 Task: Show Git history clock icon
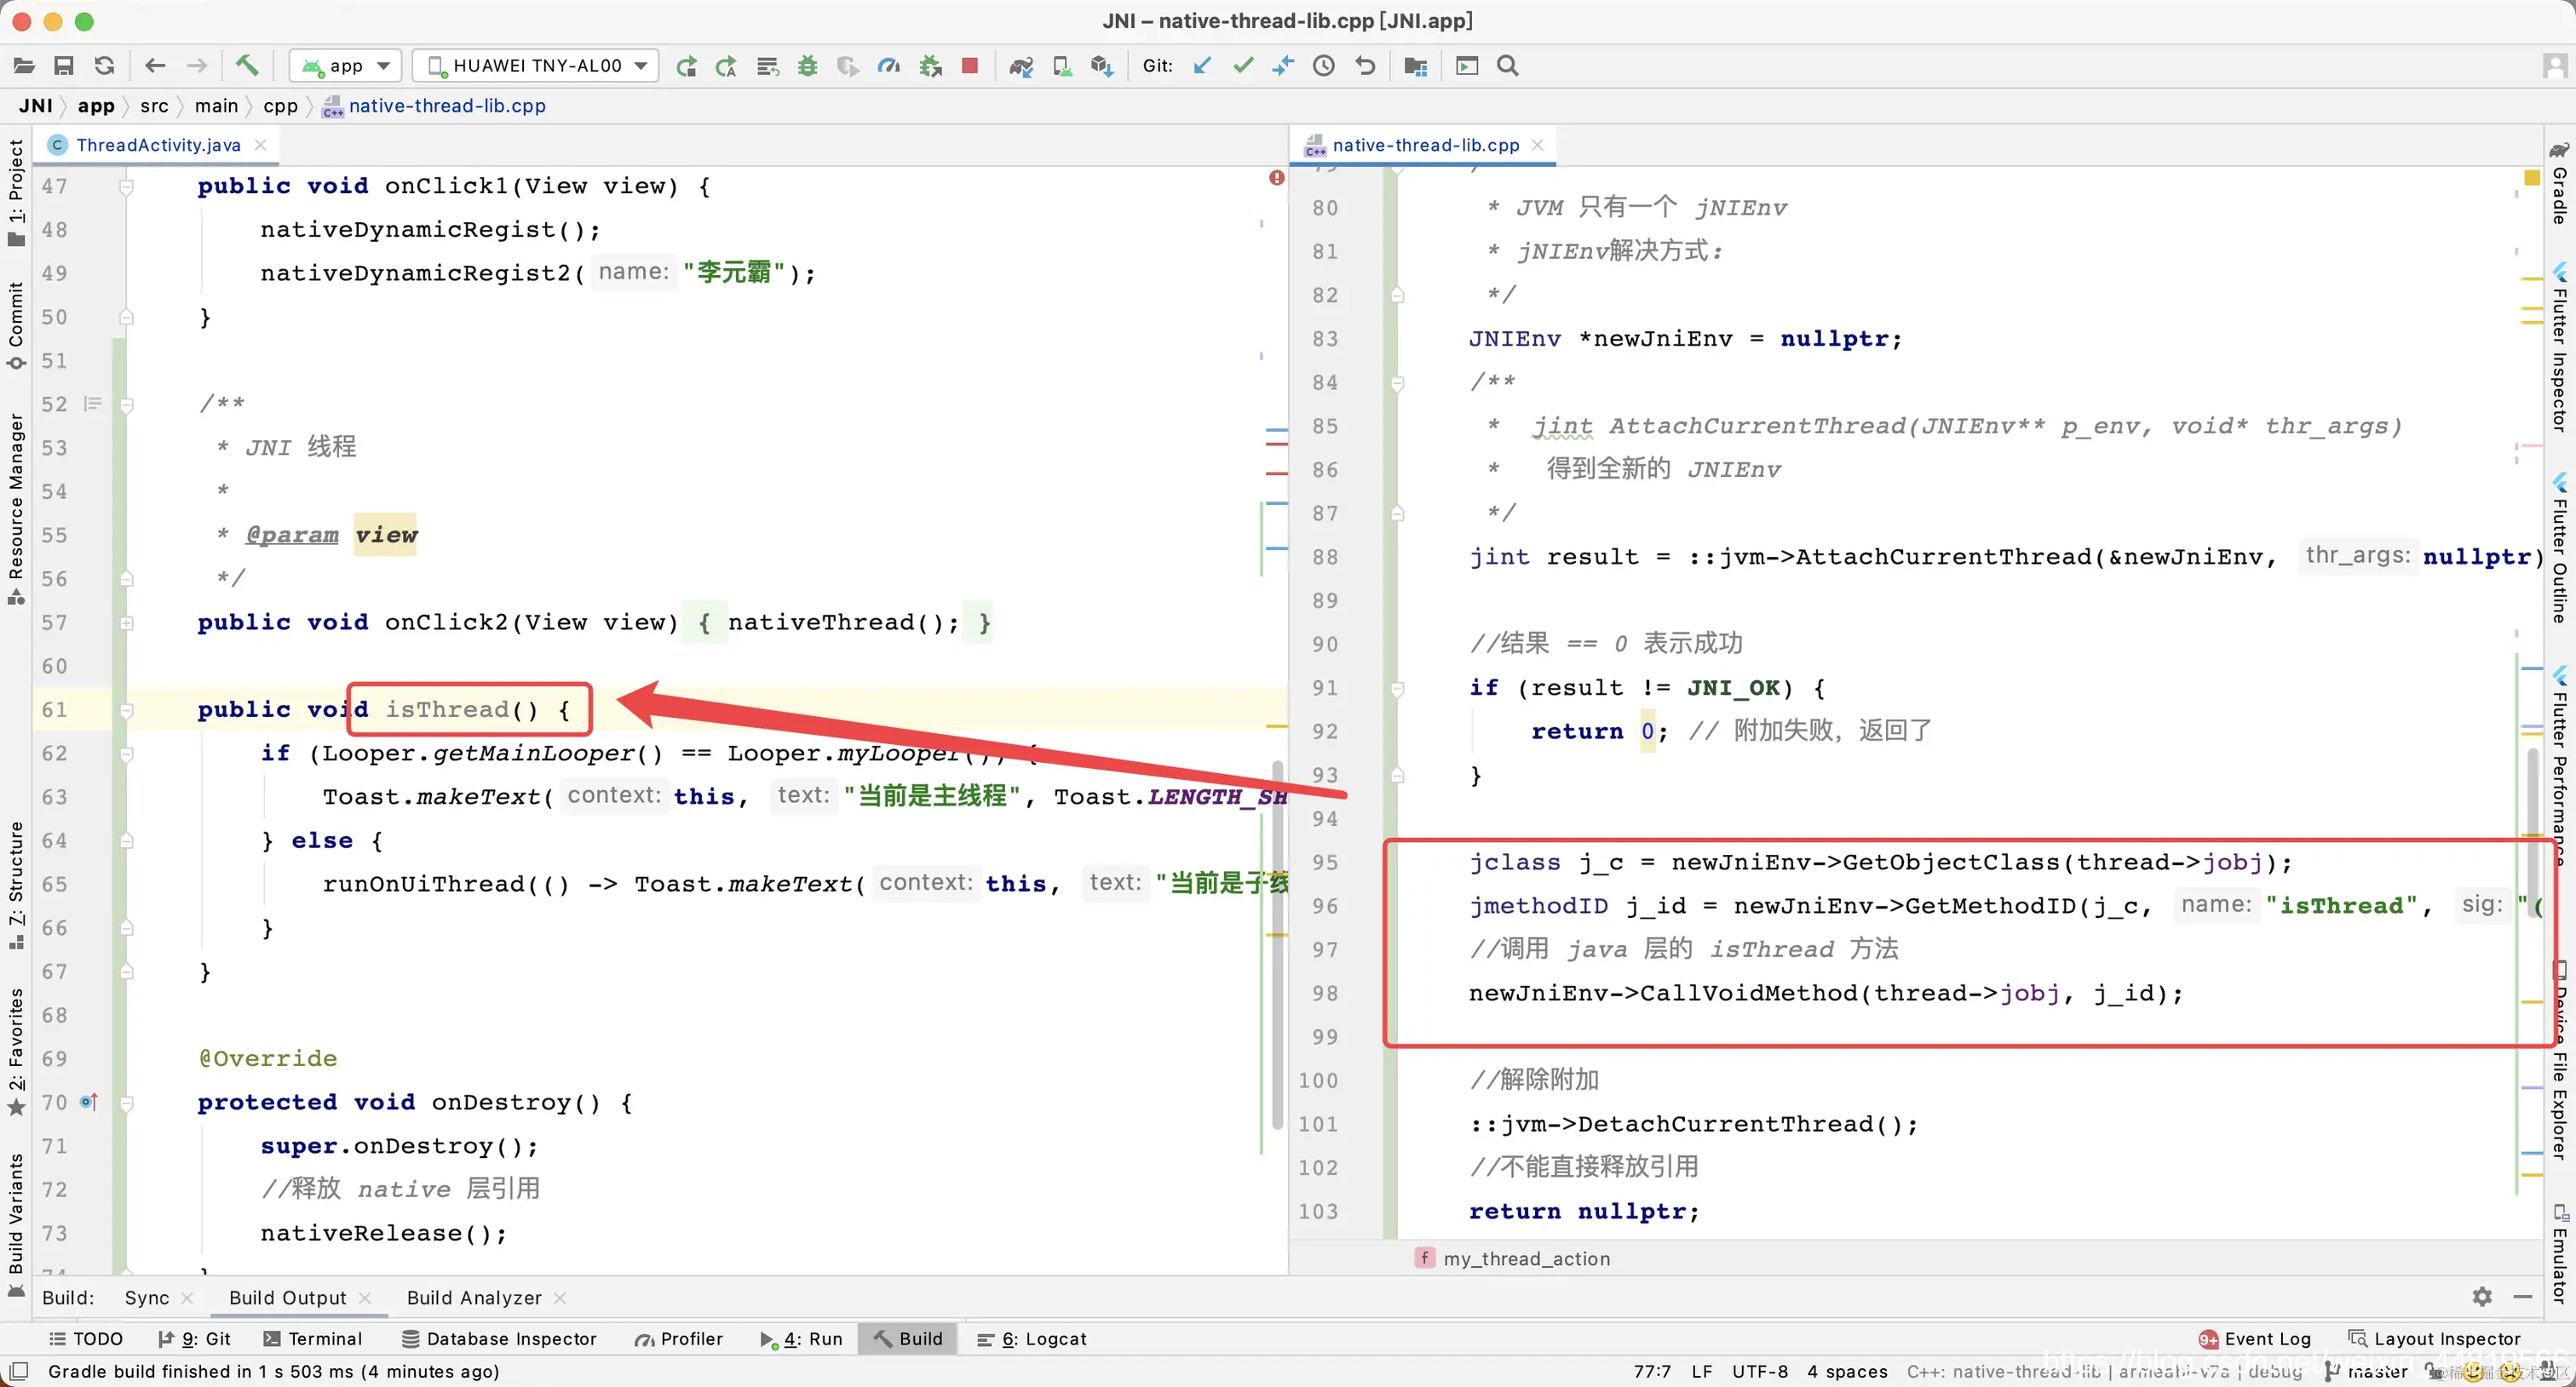click(x=1324, y=66)
